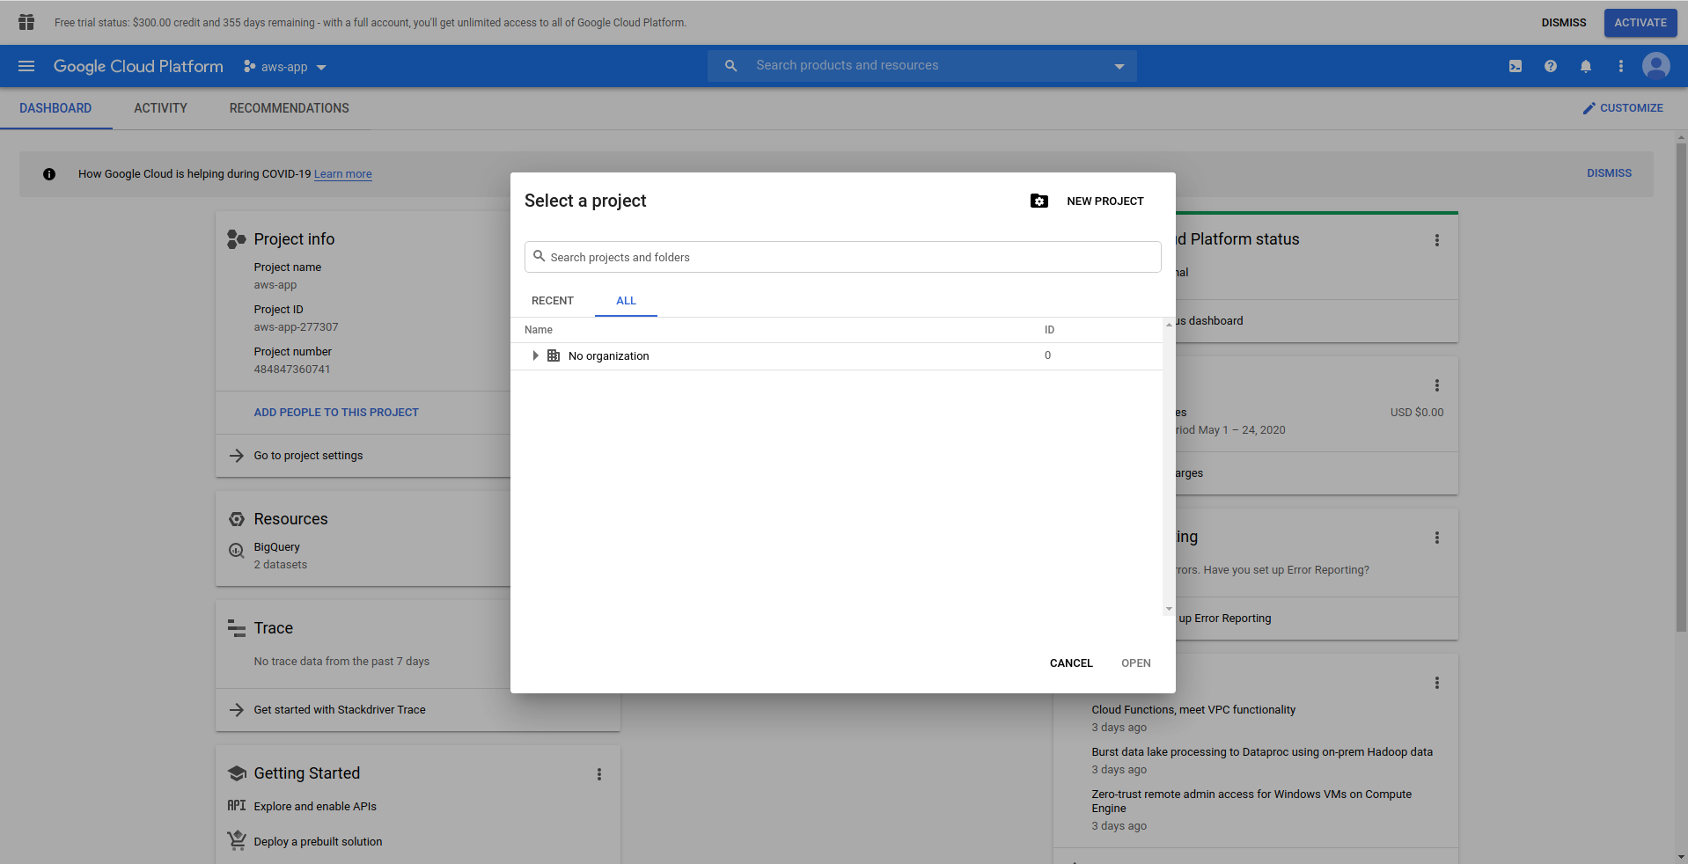Switch to the Recent tab

click(552, 301)
